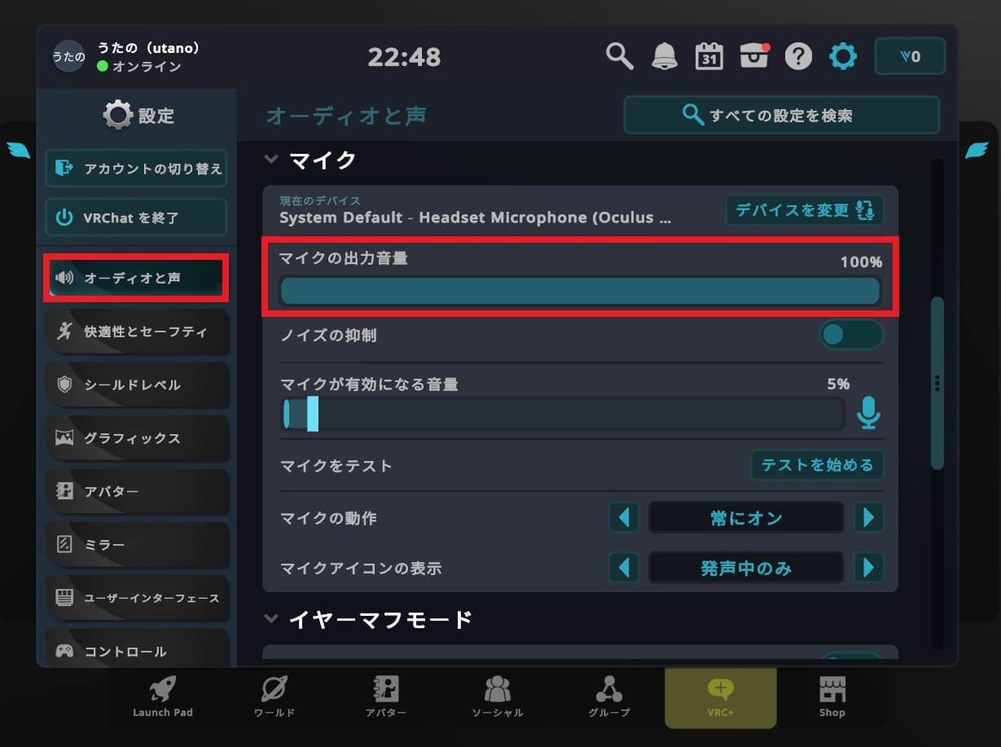
Task: Click the microphone icon beside the threshold slider
Action: (868, 414)
